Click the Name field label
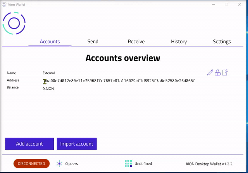 pos(11,73)
